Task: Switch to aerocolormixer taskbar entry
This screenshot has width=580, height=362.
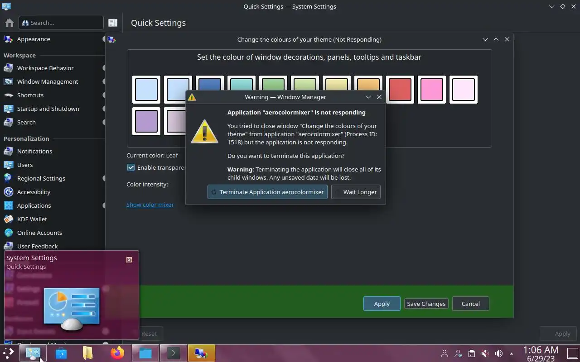Action: click(202, 353)
